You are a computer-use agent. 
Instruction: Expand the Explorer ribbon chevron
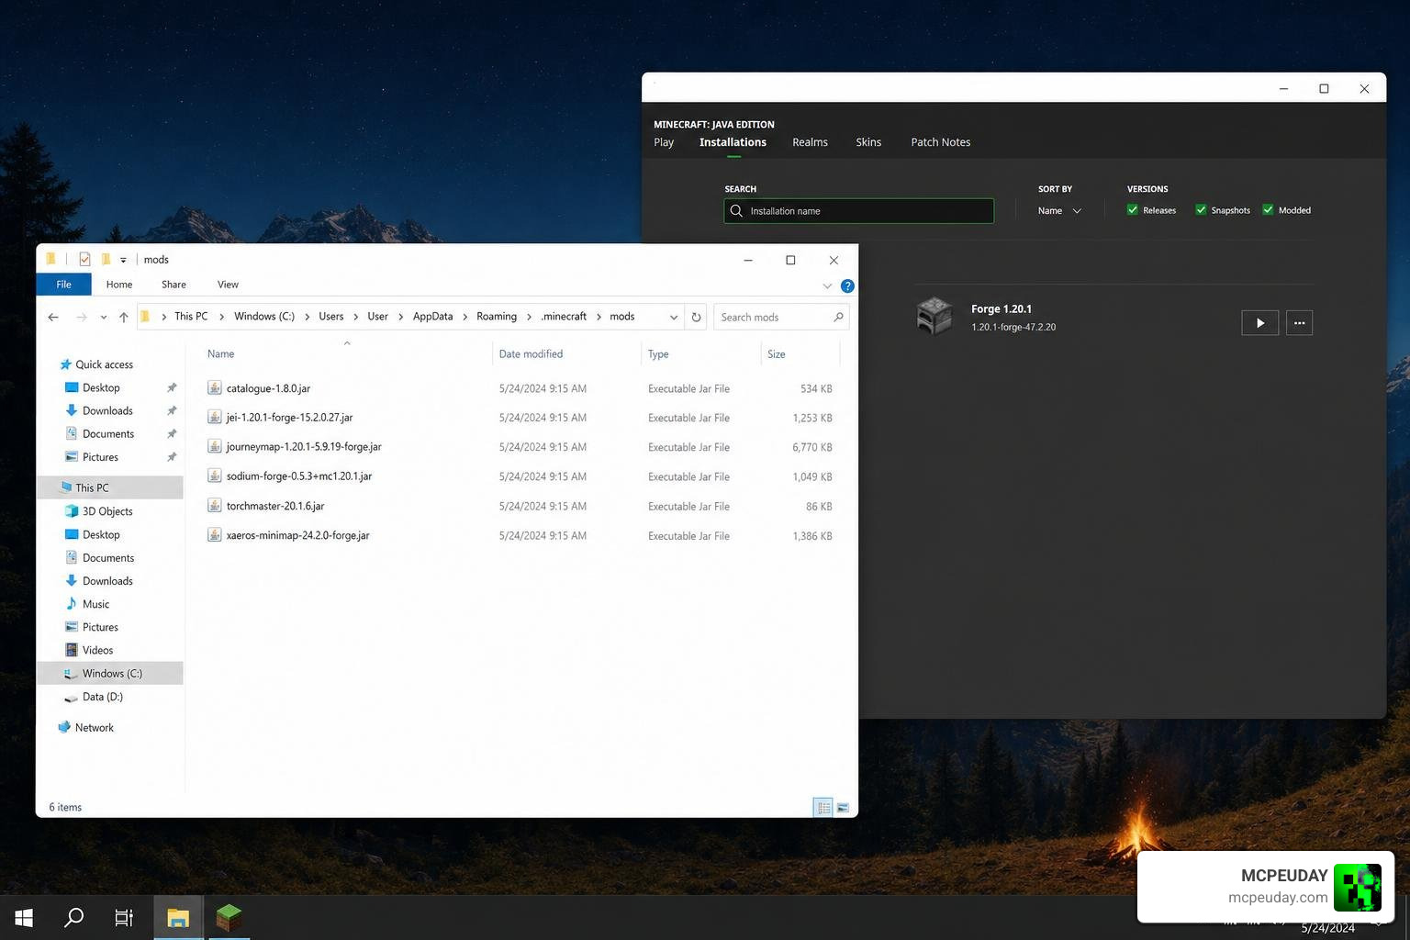[827, 285]
